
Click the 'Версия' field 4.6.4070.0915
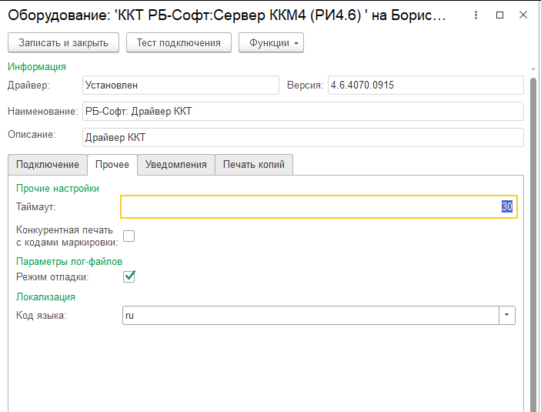(x=426, y=85)
